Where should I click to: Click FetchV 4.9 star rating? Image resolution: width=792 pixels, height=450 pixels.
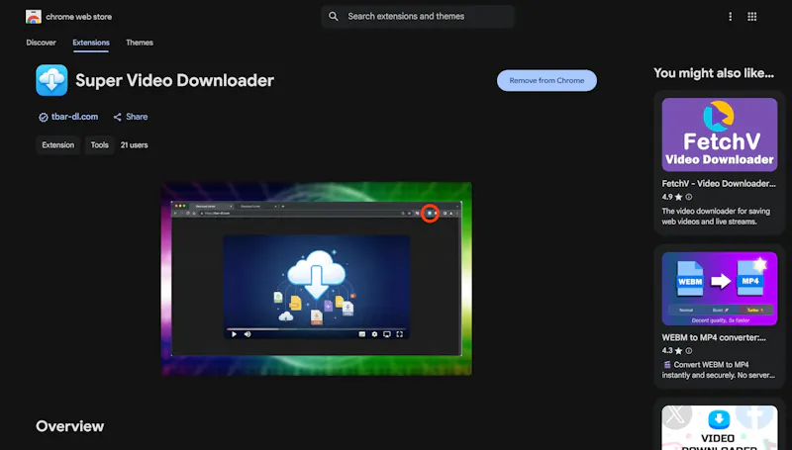pos(672,197)
